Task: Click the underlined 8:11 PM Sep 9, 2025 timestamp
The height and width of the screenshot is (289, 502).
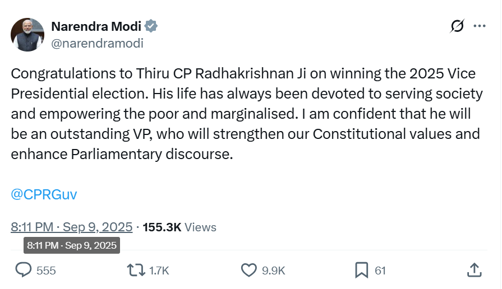Action: [x=72, y=227]
